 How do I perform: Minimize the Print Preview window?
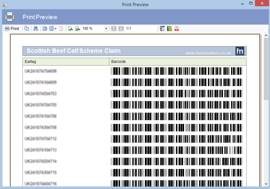[x=242, y=4]
